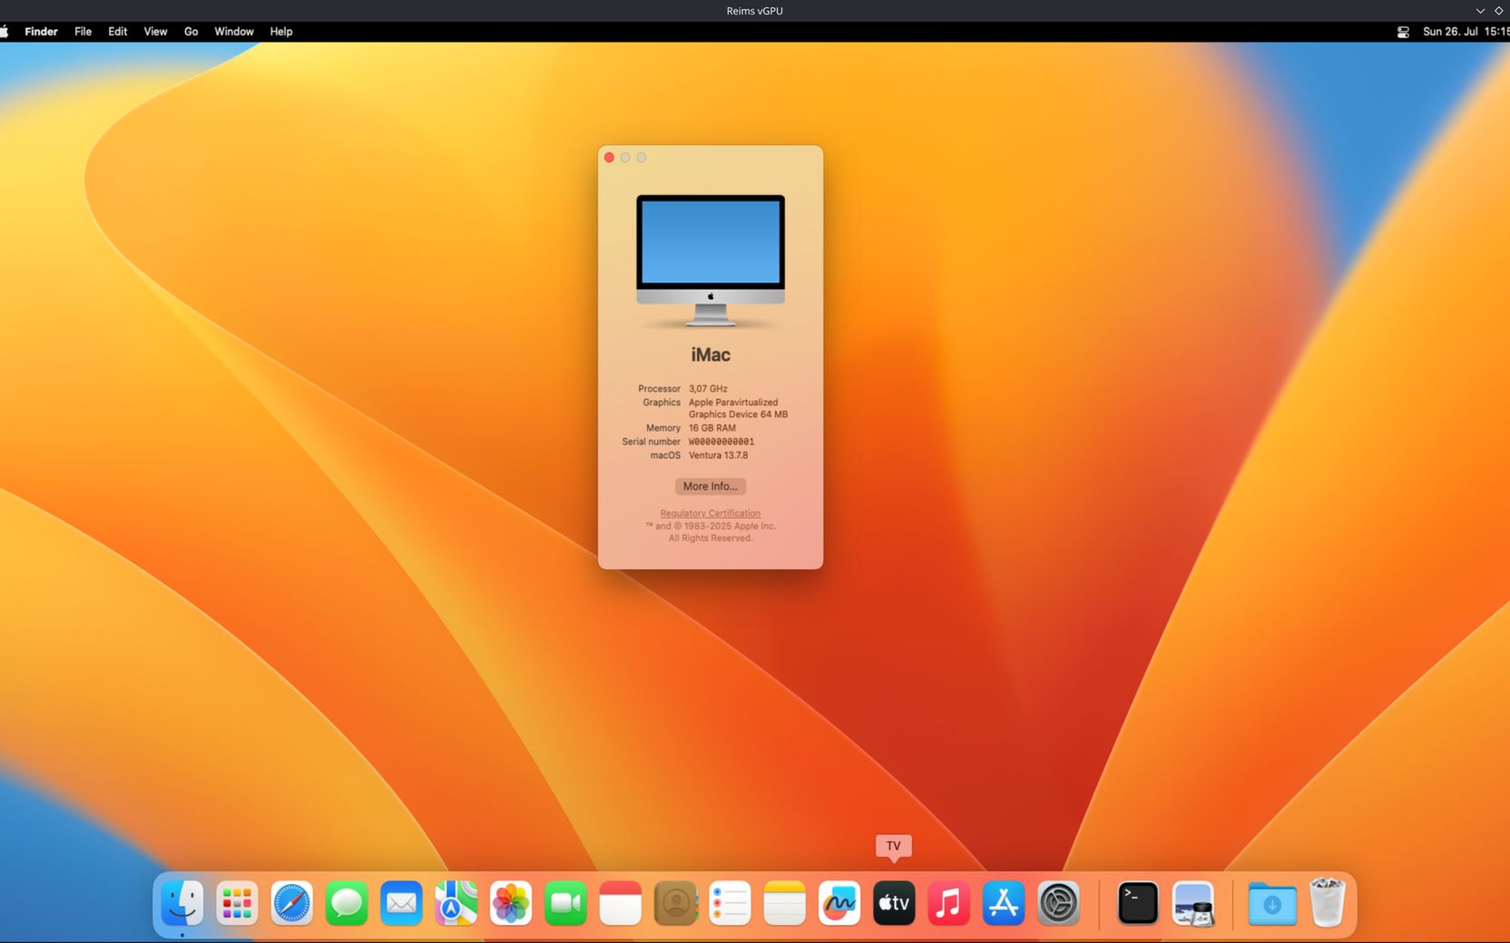The width and height of the screenshot is (1510, 943).
Task: Launch the Music app from the Dock
Action: tap(949, 903)
